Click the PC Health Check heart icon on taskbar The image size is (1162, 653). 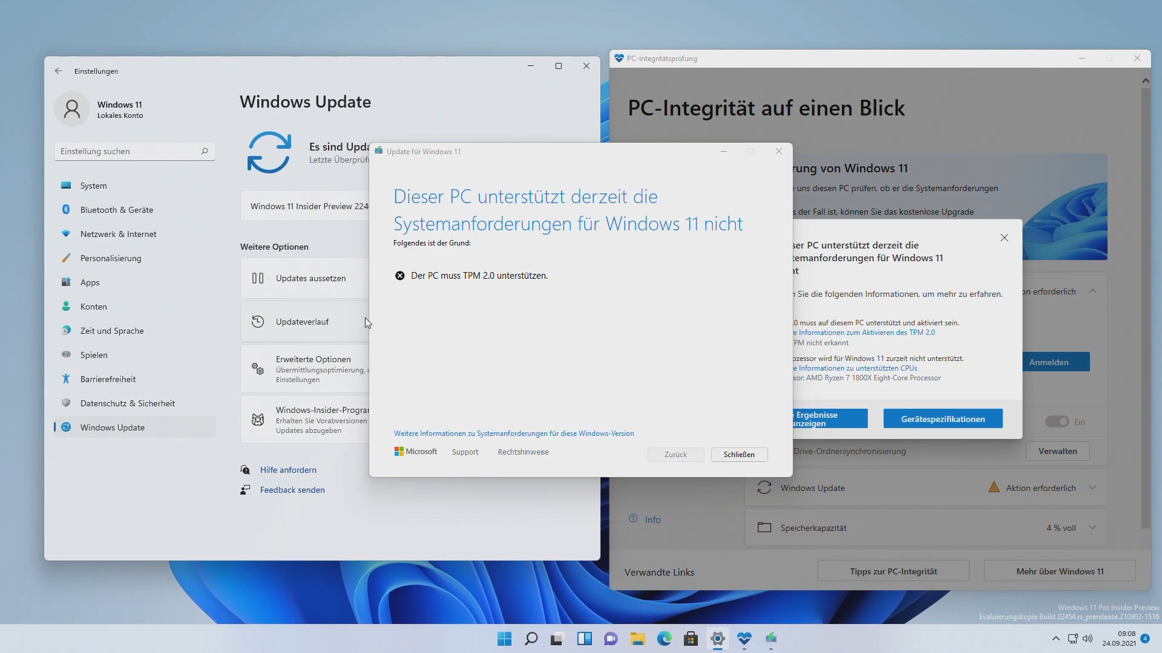pyautogui.click(x=744, y=639)
